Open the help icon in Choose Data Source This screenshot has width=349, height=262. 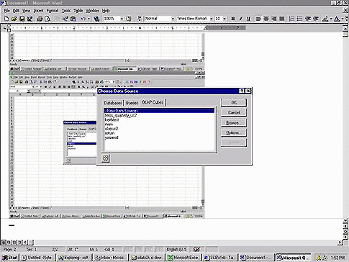(106, 158)
